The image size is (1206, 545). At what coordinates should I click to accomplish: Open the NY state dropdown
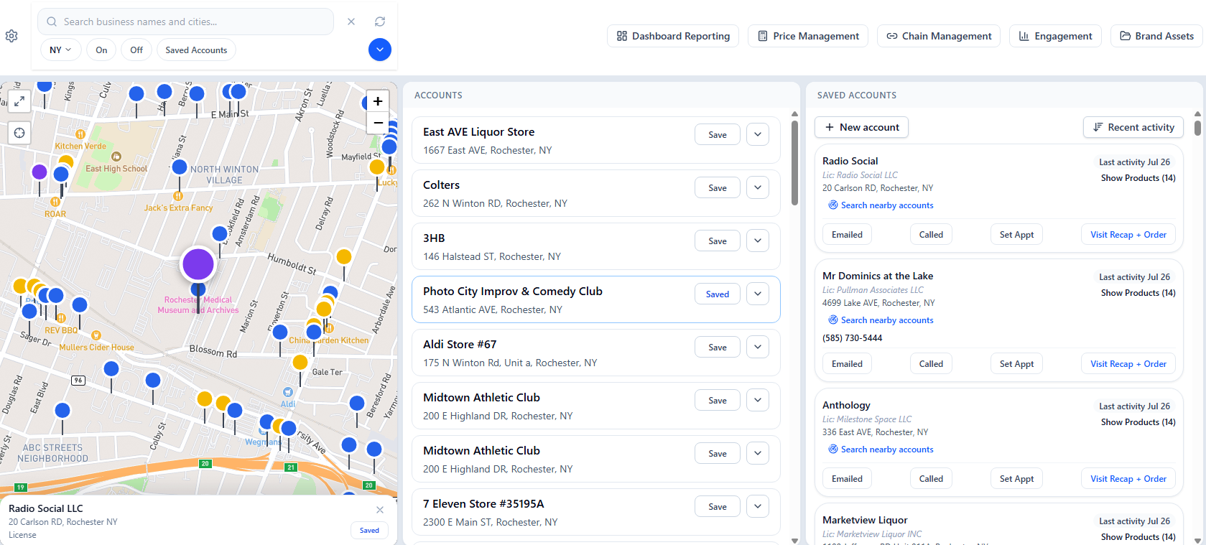coord(60,50)
